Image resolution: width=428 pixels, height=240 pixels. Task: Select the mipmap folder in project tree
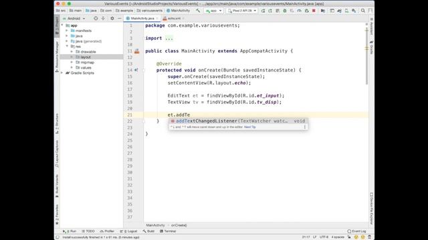pos(88,62)
